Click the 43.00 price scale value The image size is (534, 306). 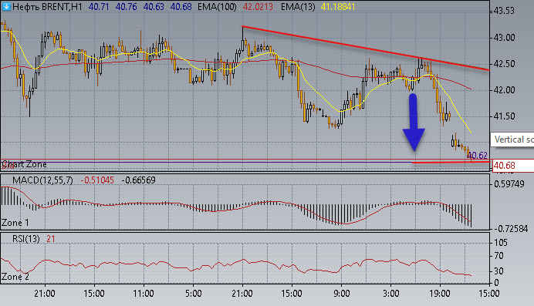pyautogui.click(x=504, y=38)
